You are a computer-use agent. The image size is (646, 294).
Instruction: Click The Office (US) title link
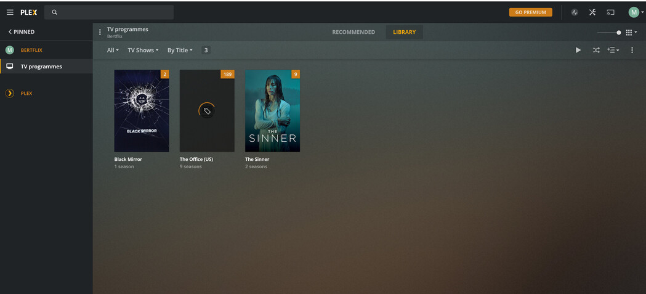point(196,159)
